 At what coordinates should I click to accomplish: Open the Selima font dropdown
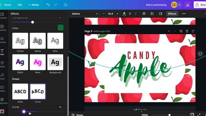85,14
